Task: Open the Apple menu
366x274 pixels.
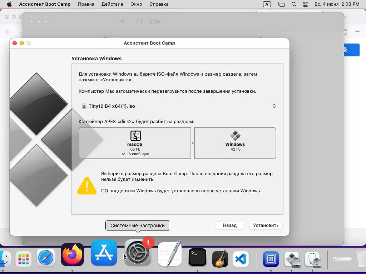Action: point(9,4)
